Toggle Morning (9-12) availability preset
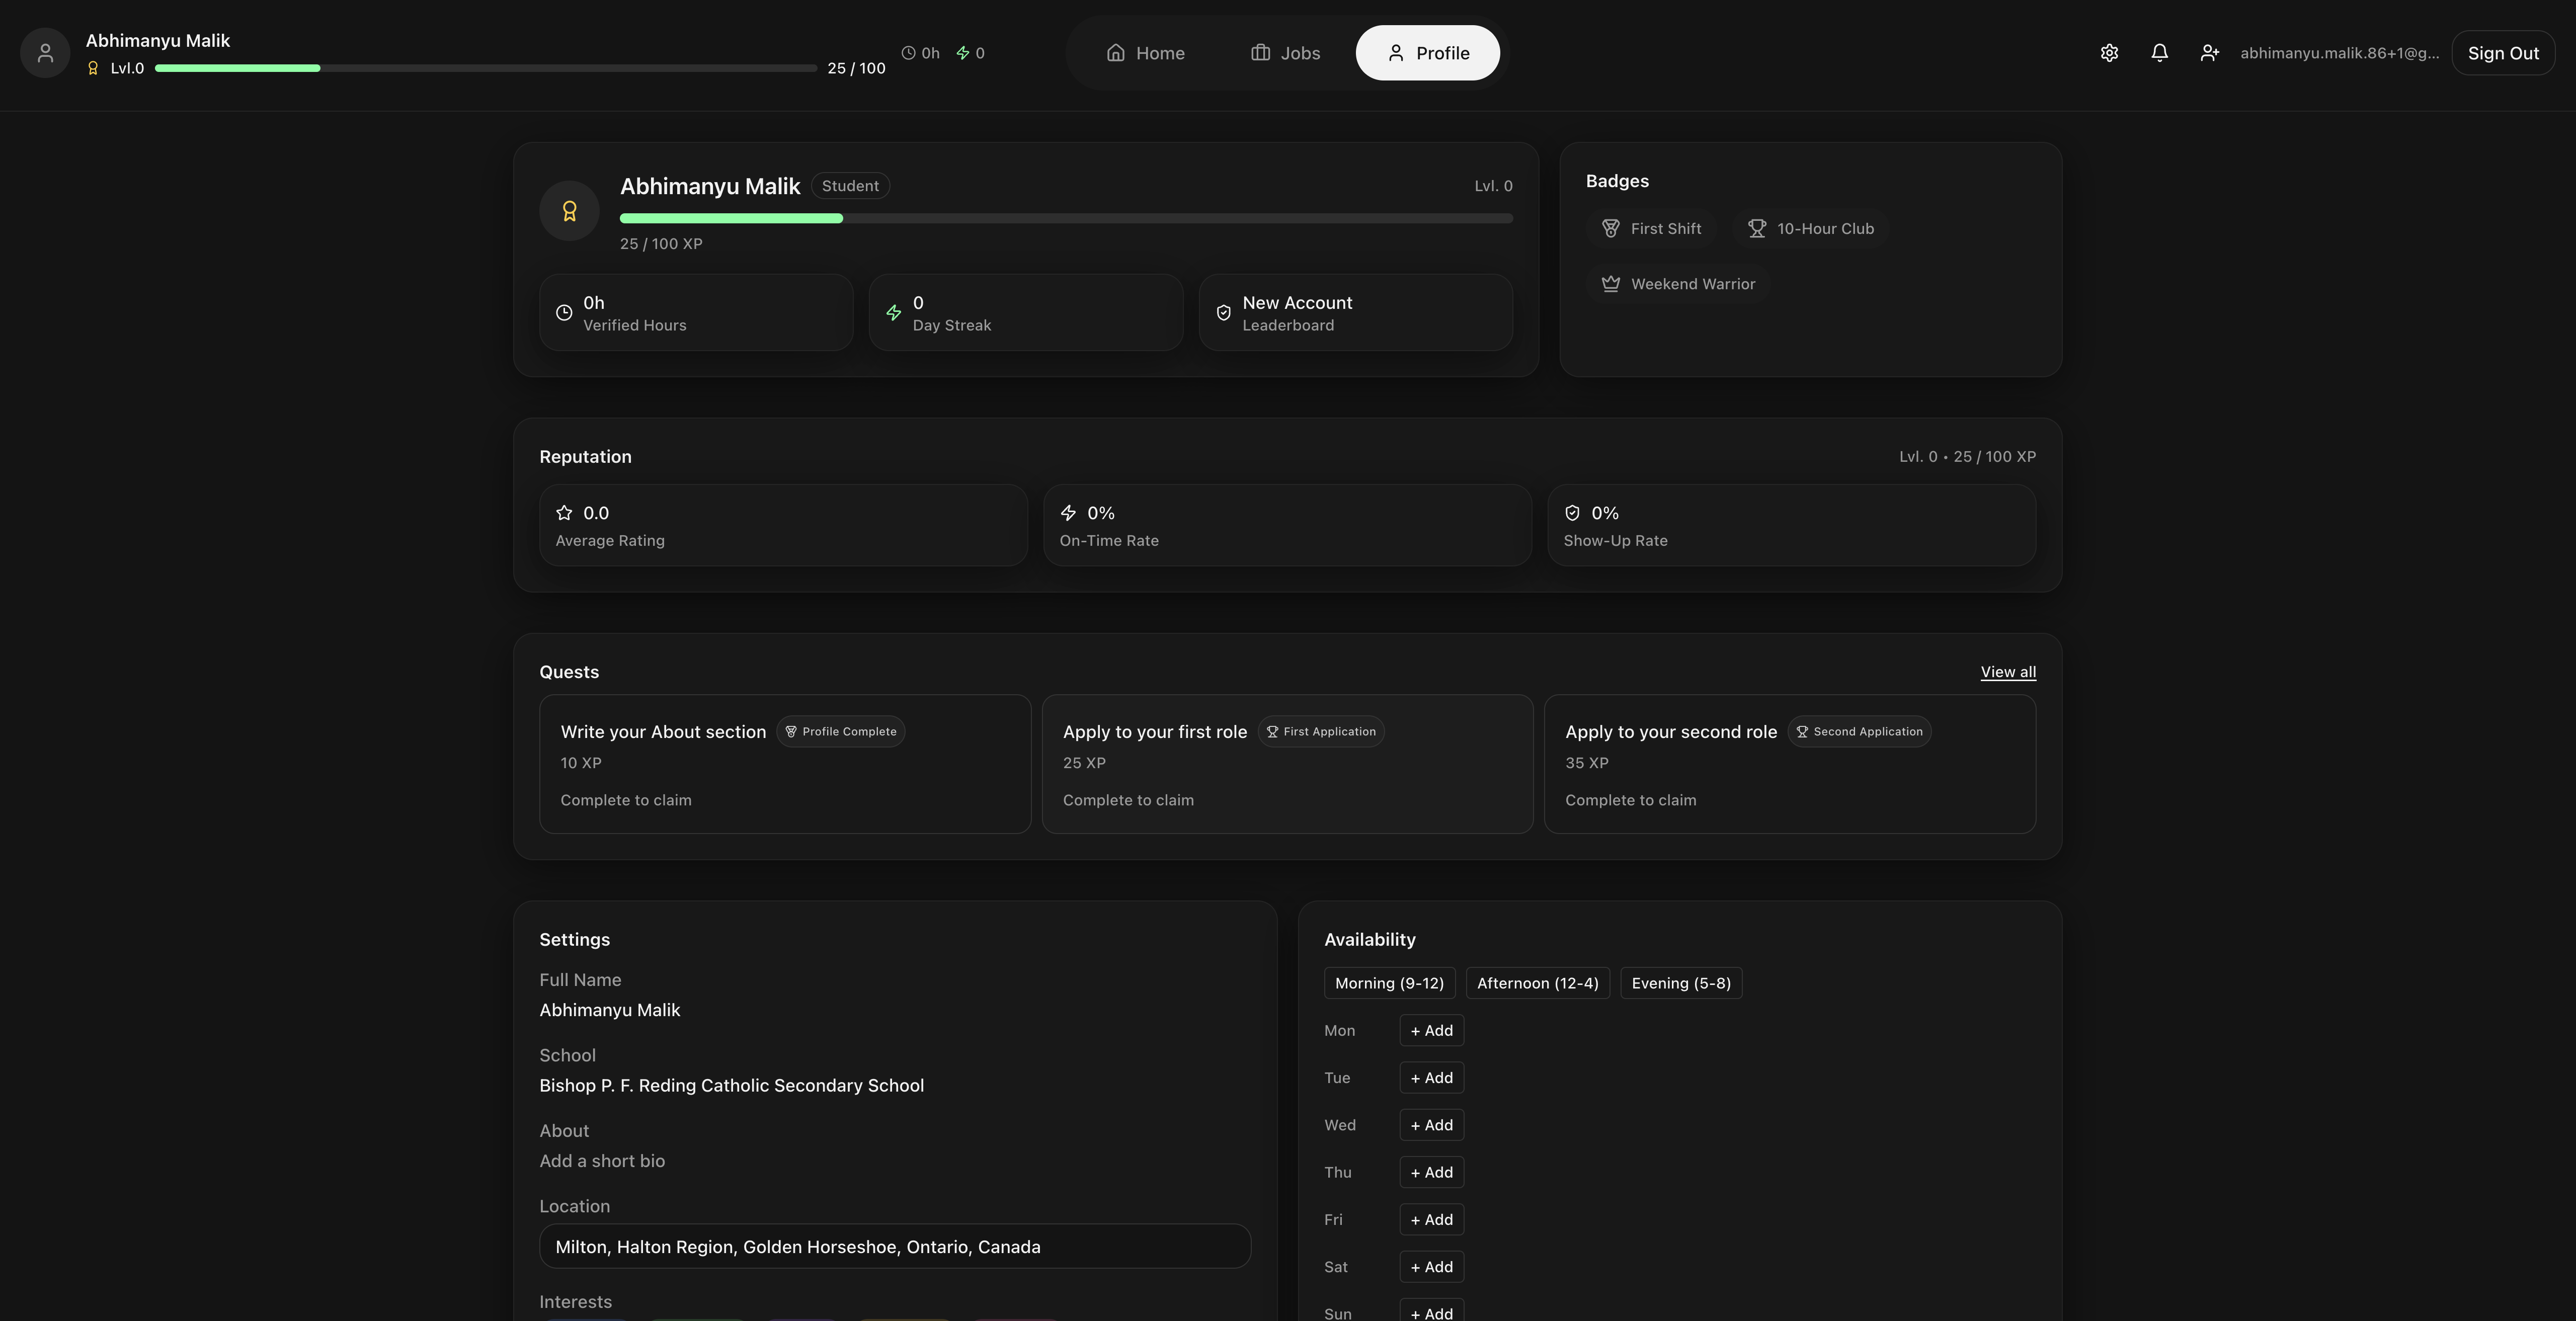The width and height of the screenshot is (2576, 1321). (1389, 983)
